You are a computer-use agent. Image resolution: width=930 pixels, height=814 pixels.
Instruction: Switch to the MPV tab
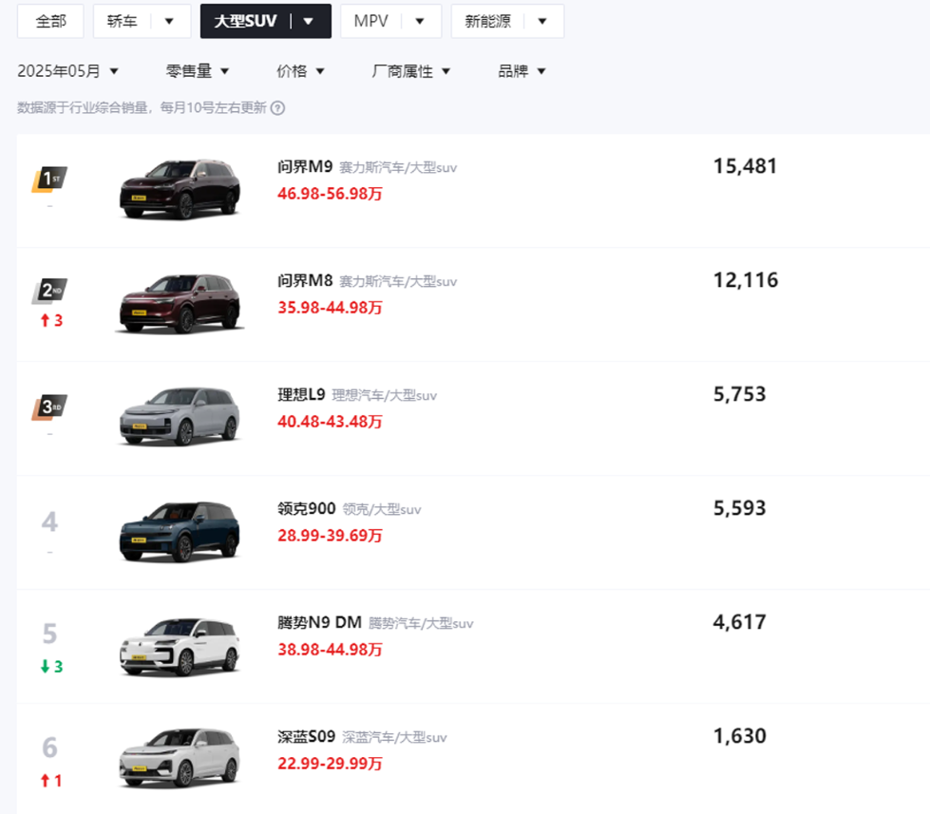tap(370, 21)
